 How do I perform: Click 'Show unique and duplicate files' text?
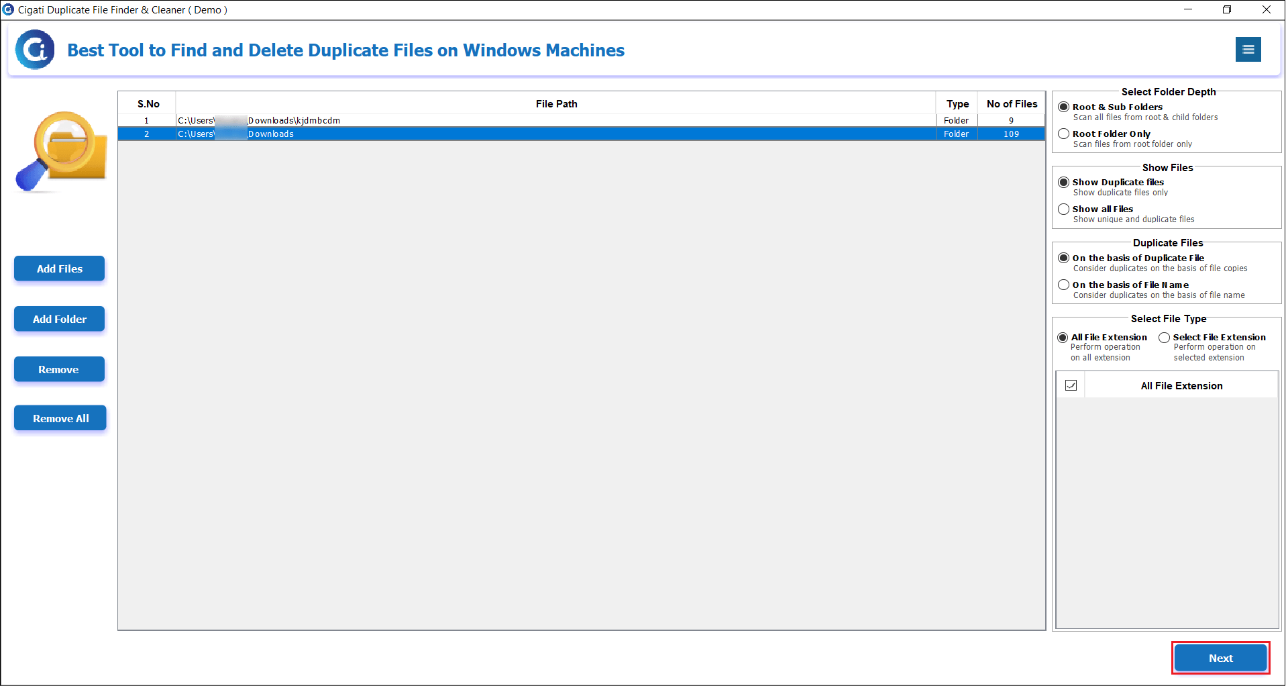point(1134,219)
